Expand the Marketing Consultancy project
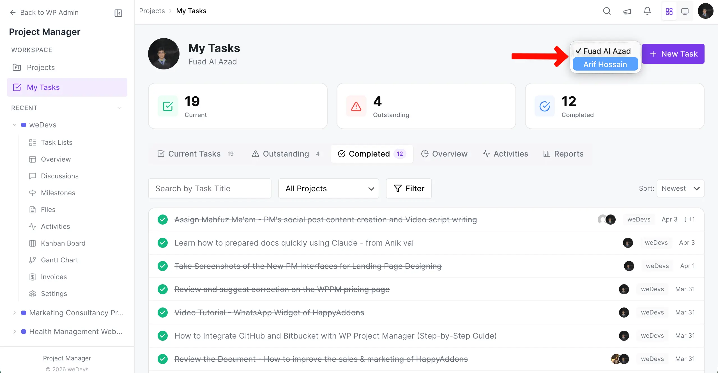The image size is (718, 373). click(15, 313)
